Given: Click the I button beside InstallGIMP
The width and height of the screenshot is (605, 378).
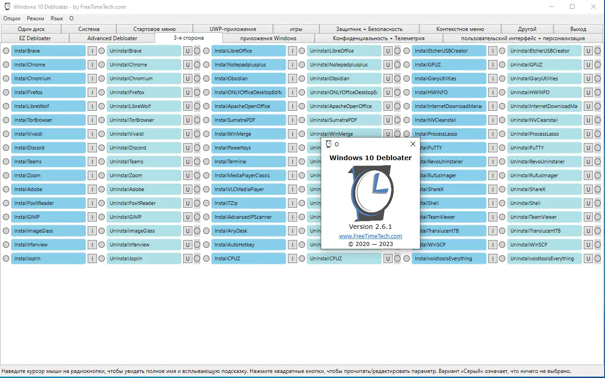Looking at the screenshot, I should (x=92, y=217).
